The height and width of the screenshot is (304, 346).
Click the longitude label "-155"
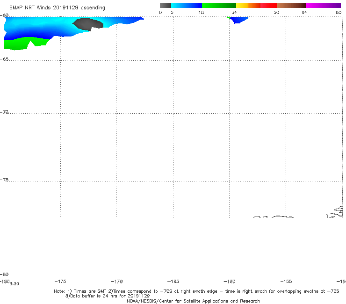[x=286, y=281]
